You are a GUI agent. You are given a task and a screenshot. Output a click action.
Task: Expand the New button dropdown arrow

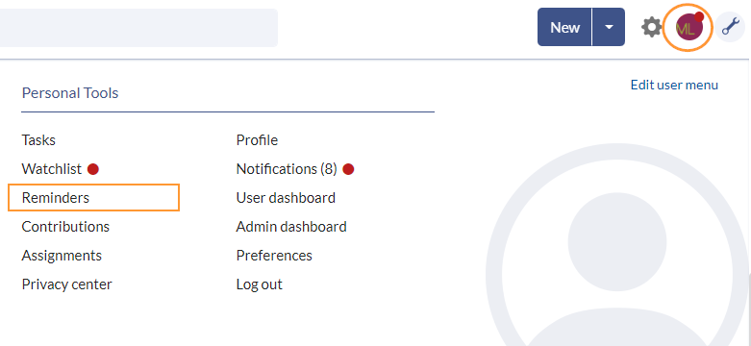[609, 27]
